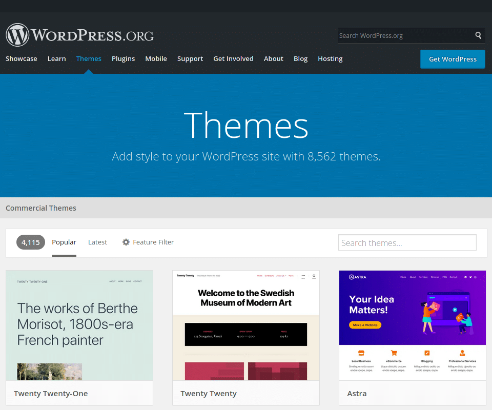Screen dimensions: 492x410
Task: Open the Themes navigation item
Action: tap(88, 58)
